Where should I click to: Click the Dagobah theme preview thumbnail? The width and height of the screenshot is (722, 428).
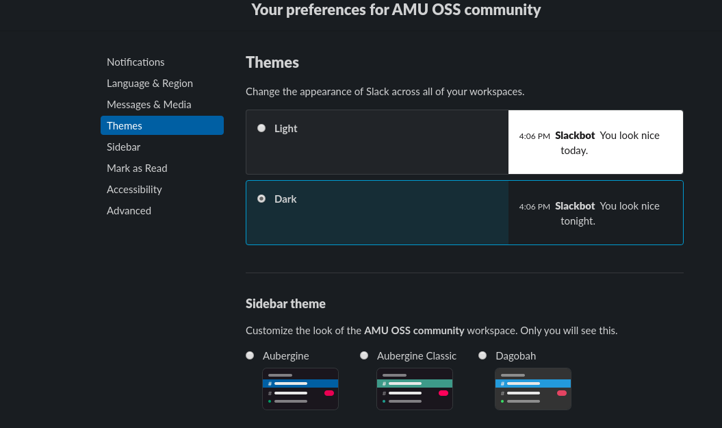tap(532, 389)
